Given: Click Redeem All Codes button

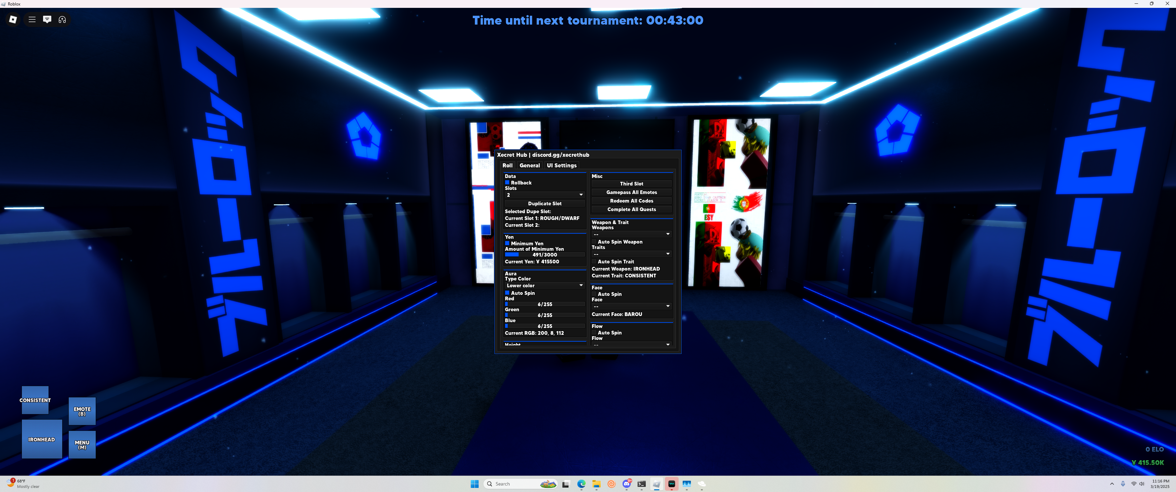Looking at the screenshot, I should [631, 201].
